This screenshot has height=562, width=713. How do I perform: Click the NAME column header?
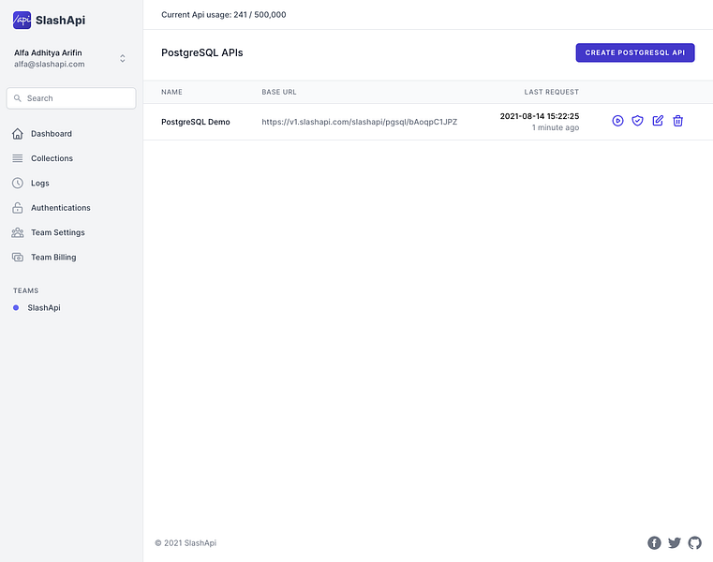click(171, 92)
